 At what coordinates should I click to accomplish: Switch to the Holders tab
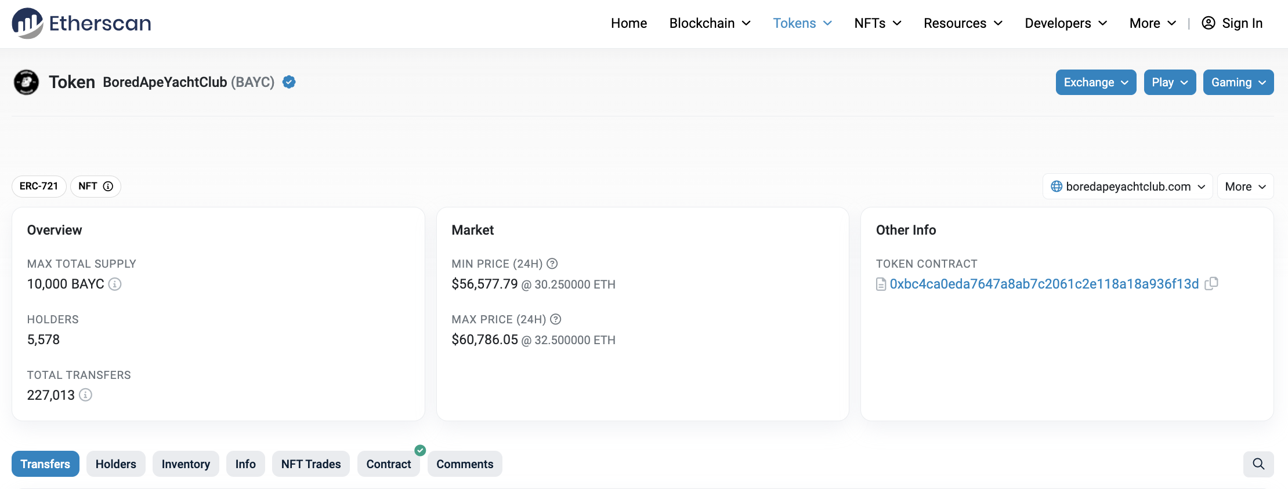(116, 464)
